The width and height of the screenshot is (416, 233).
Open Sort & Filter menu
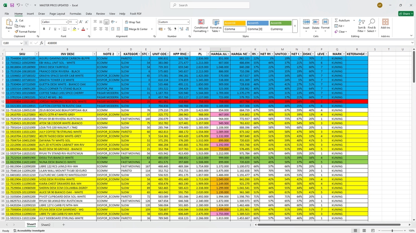(x=361, y=26)
